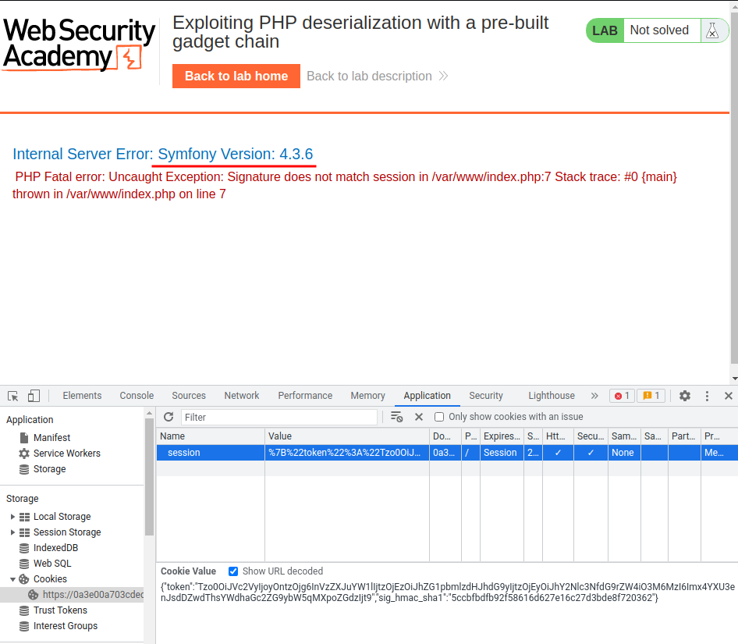
Task: Switch to the Sources tab
Action: point(189,396)
